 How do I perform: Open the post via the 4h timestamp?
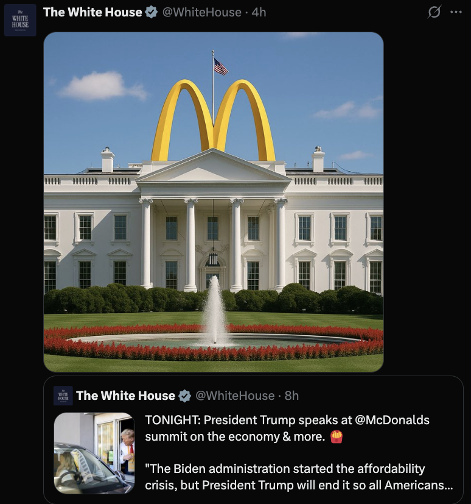259,12
